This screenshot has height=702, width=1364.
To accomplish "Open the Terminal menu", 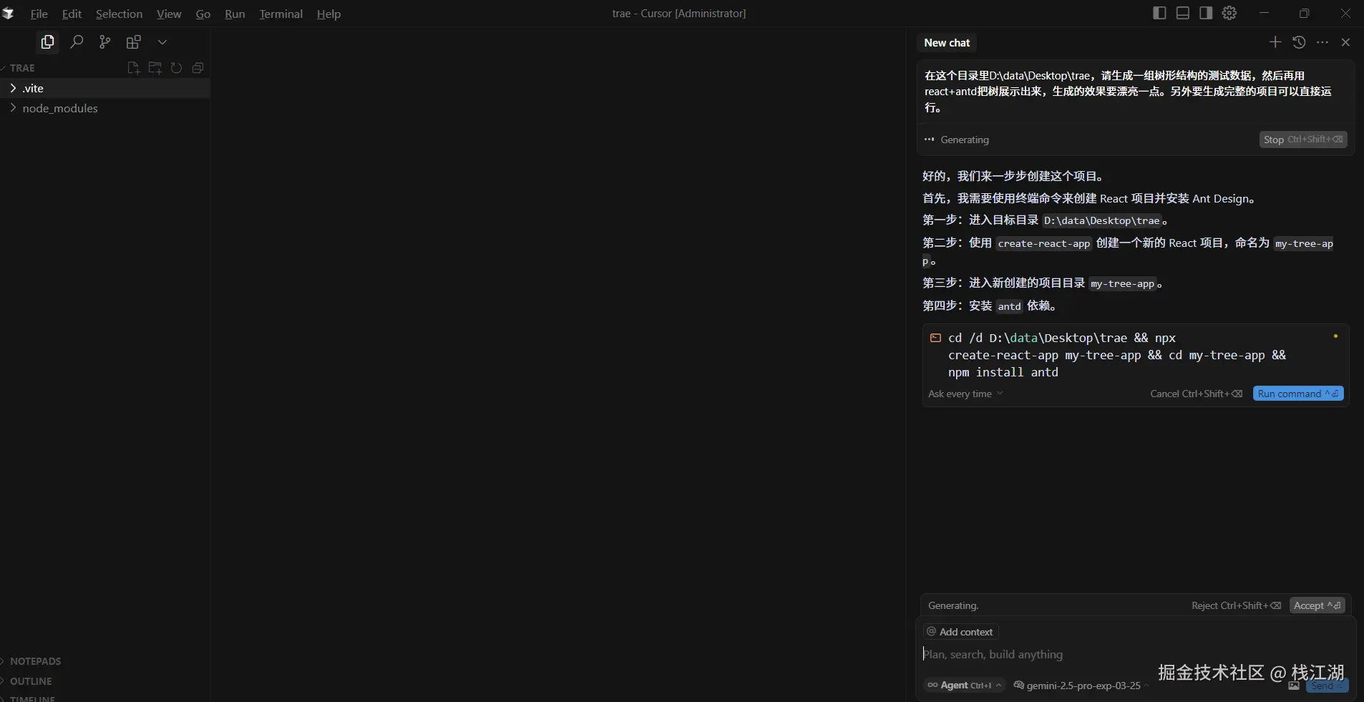I will pos(281,14).
